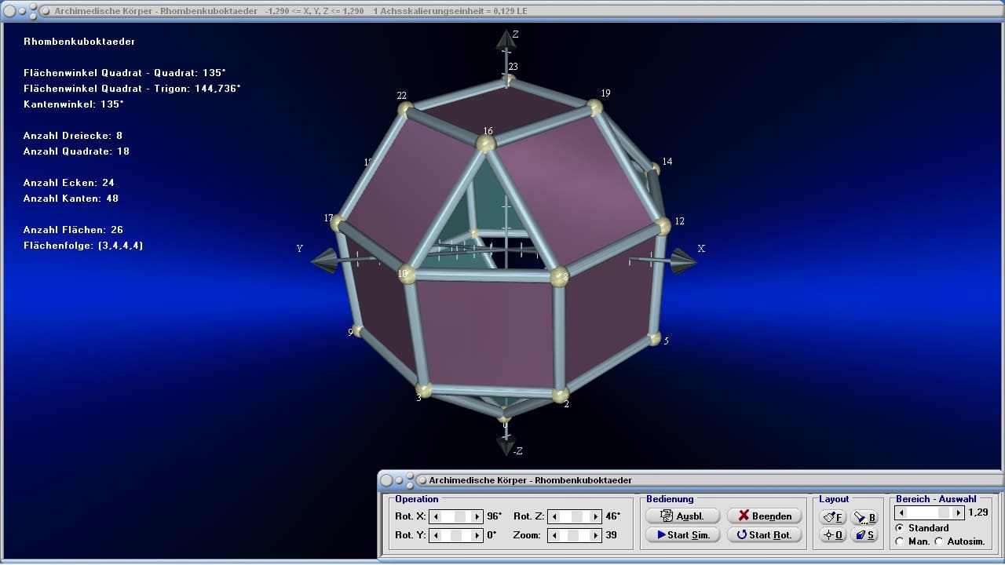
Task: Click left arrow of Zoom scrollbar
Action: tap(554, 535)
